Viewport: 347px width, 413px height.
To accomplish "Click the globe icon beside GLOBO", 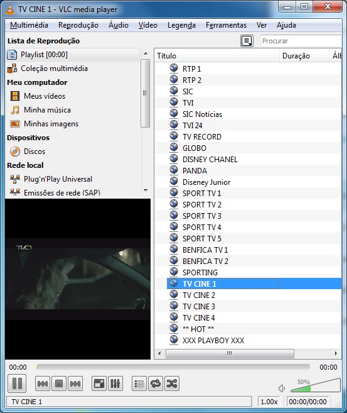I will pyautogui.click(x=174, y=148).
